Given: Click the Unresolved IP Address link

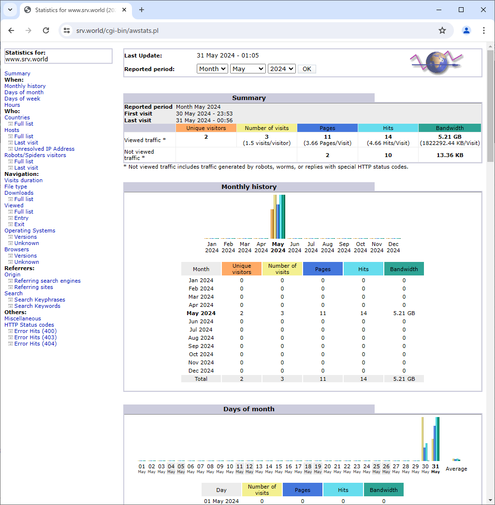Looking at the screenshot, I should (x=44, y=149).
